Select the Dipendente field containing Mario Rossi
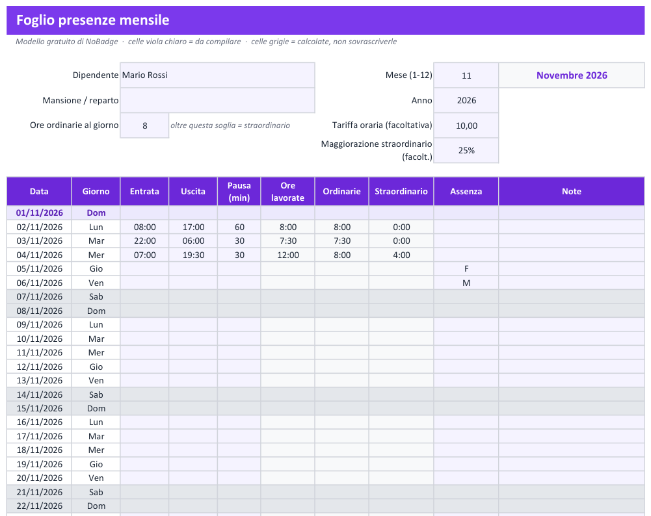The height and width of the screenshot is (516, 651). tap(217, 75)
